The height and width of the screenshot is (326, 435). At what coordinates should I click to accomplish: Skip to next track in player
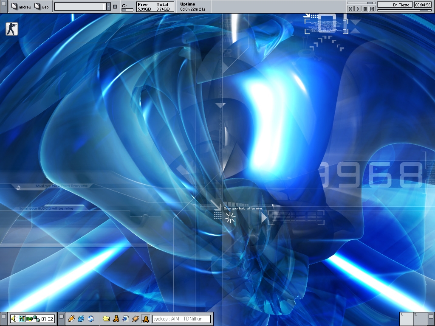click(x=372, y=9)
